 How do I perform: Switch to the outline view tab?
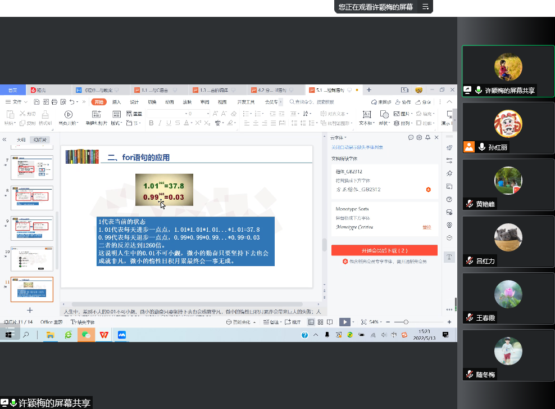(21, 140)
